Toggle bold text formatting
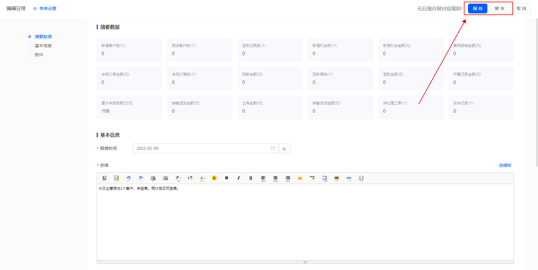This screenshot has height=270, width=538. [x=226, y=178]
